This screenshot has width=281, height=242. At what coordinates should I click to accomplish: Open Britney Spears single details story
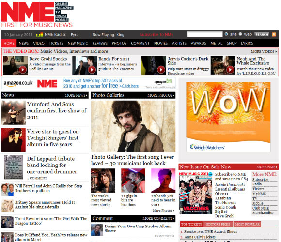[x=45, y=205]
